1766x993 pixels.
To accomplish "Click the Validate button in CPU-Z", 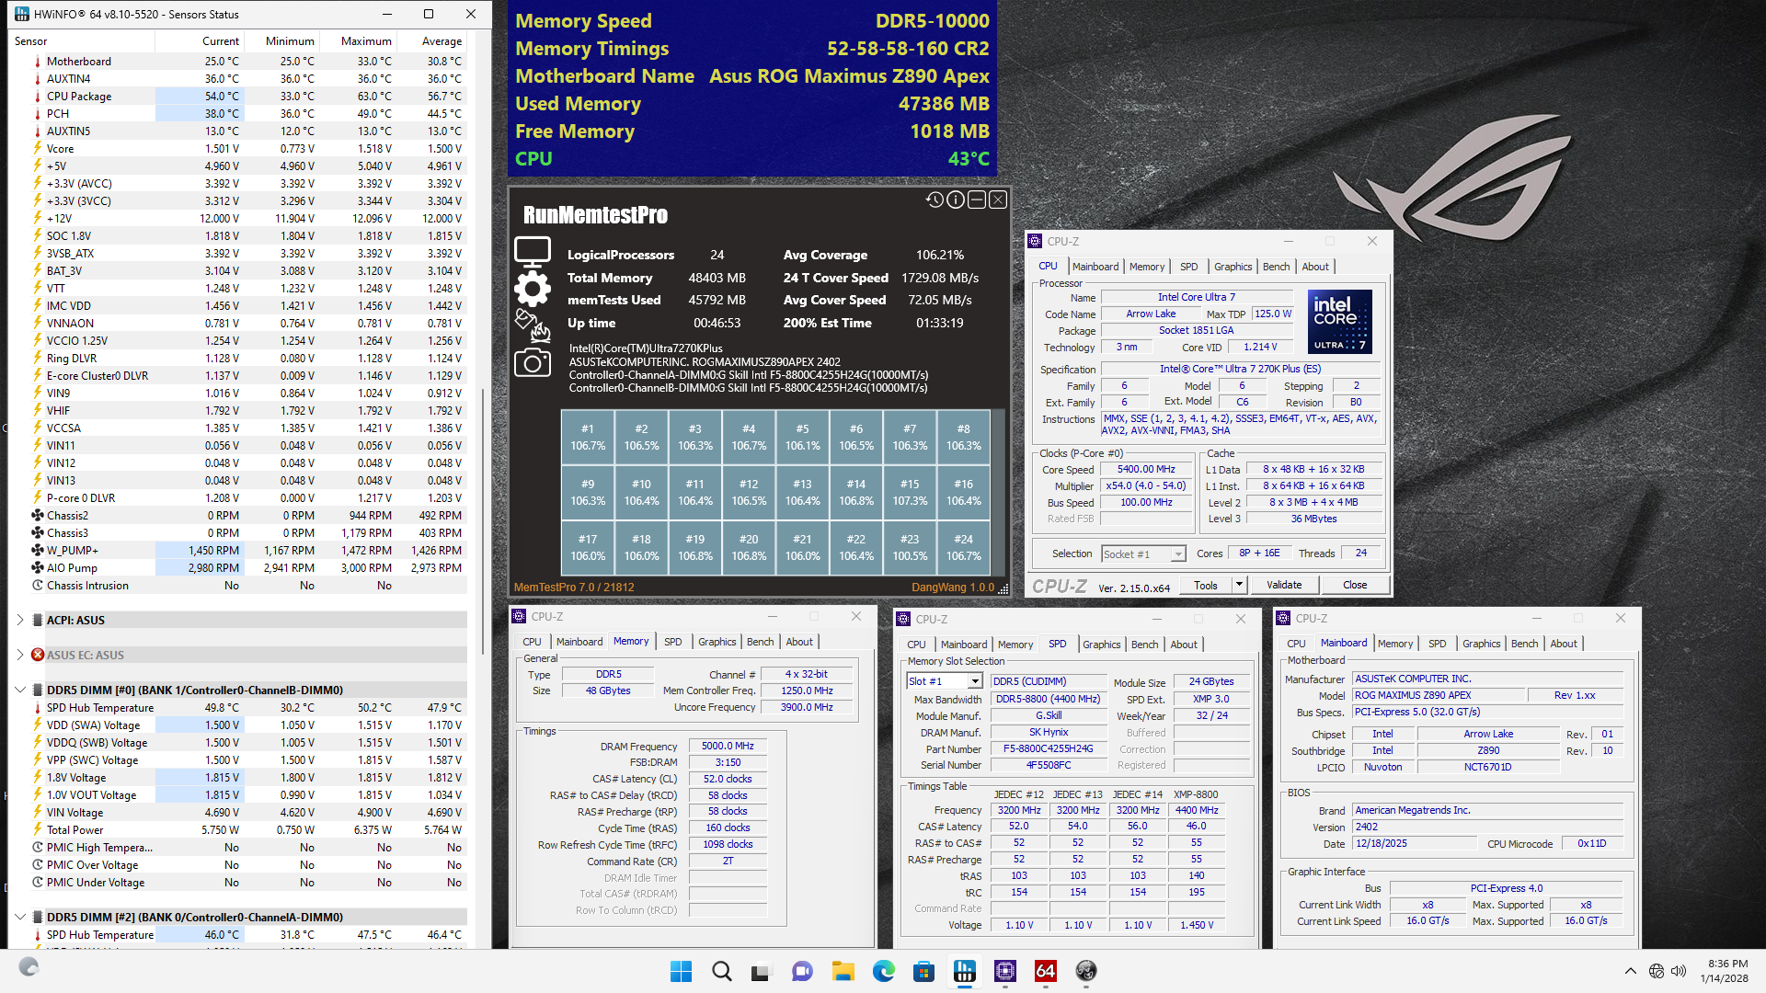I will [x=1283, y=584].
